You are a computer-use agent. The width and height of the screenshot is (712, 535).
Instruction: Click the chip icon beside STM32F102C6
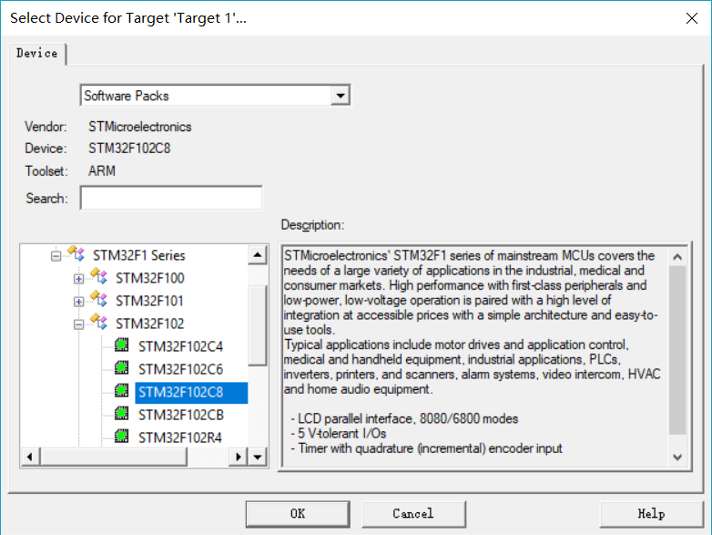pos(122,367)
